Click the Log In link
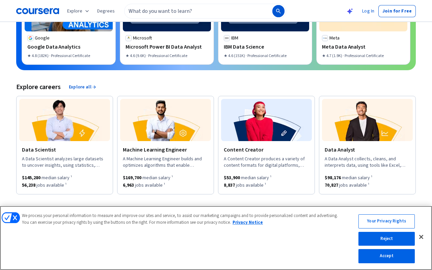The image size is (432, 270). click(368, 11)
